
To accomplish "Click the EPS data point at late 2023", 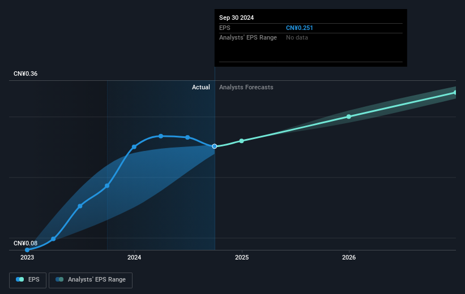I will [107, 186].
